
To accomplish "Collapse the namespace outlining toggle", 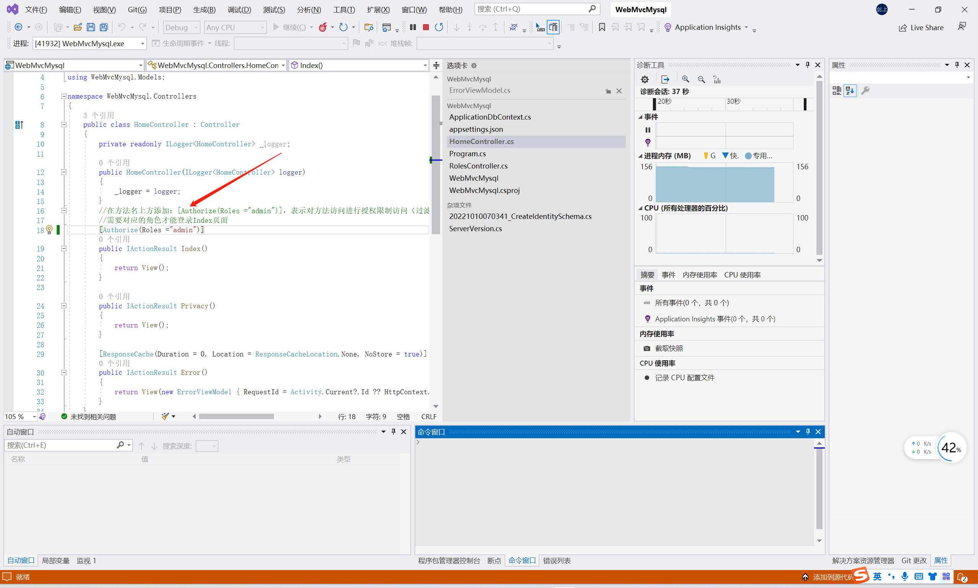I will click(x=64, y=96).
